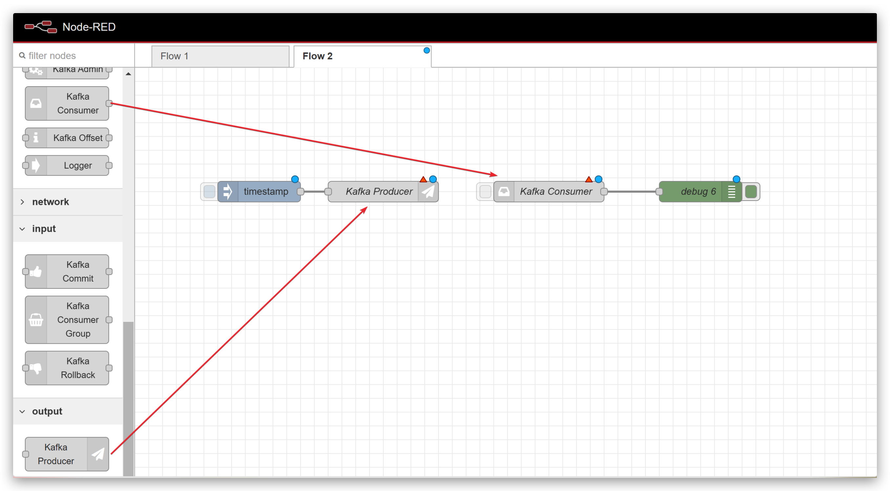
Task: Click the Kafka Admin palette node label
Action: tap(78, 70)
